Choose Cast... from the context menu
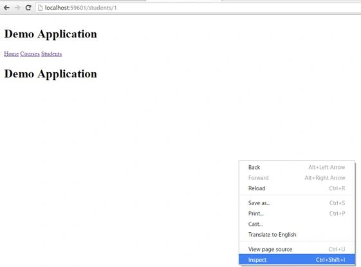The width and height of the screenshot is (361, 267). (x=297, y=224)
